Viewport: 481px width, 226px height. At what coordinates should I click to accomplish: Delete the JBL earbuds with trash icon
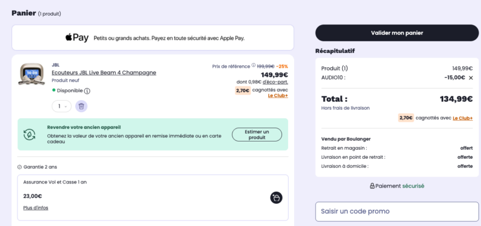(81, 106)
